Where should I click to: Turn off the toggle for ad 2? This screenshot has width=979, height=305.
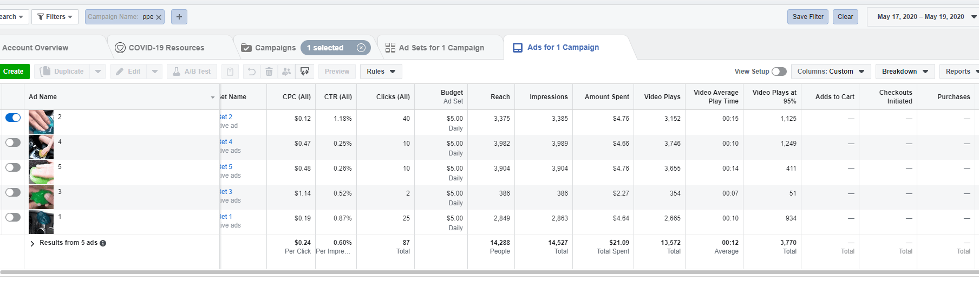pos(13,118)
